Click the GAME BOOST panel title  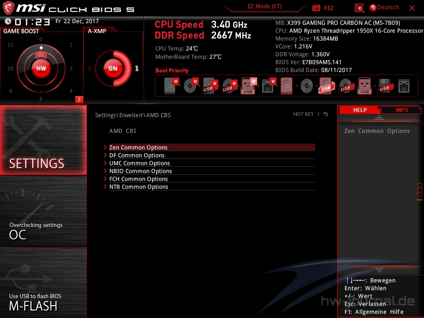21,31
